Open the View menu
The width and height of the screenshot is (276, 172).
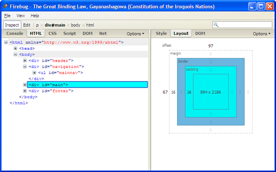pyautogui.click(x=21, y=16)
